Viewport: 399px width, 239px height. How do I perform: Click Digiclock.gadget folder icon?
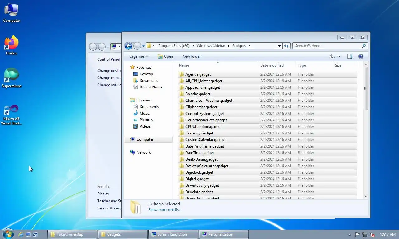[181, 172]
